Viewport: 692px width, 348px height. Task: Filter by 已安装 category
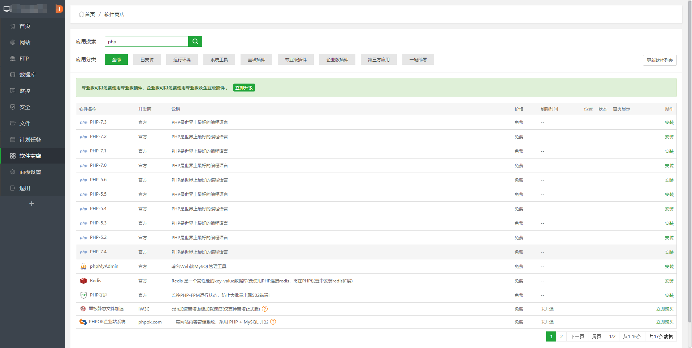[147, 59]
